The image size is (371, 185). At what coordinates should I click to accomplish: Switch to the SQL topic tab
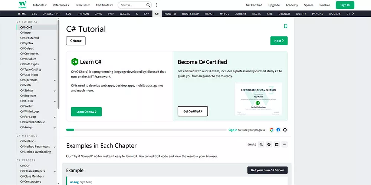tap(69, 14)
